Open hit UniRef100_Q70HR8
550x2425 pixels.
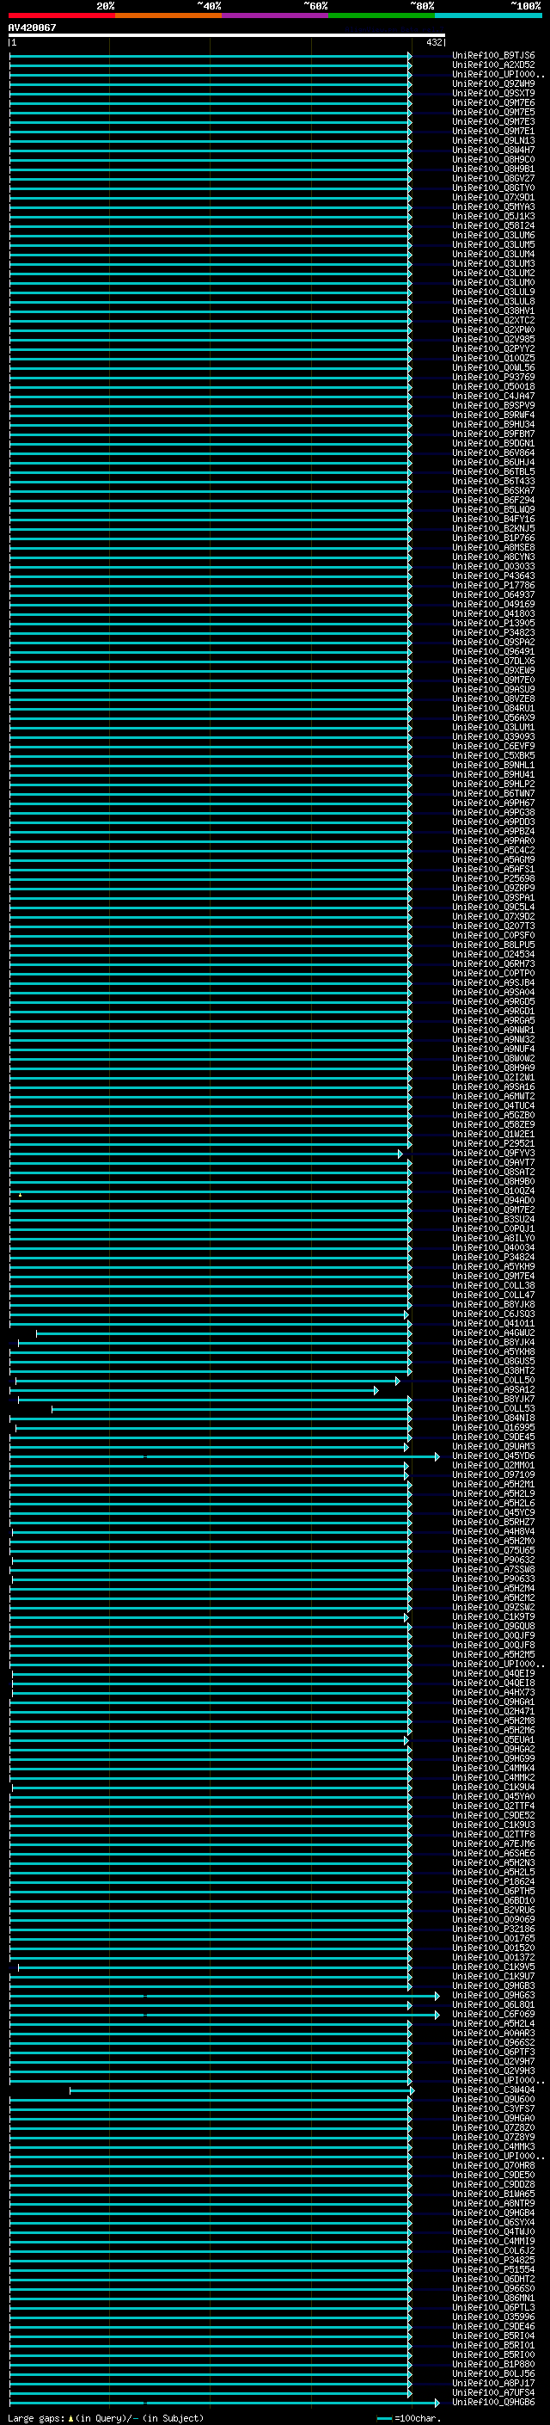click(493, 2166)
